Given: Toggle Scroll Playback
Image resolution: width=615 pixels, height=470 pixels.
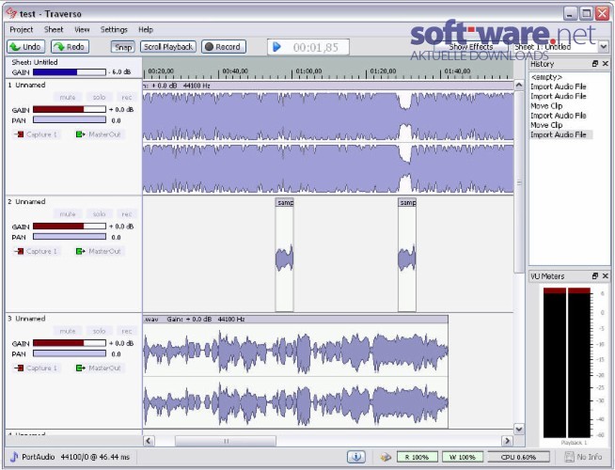Looking at the screenshot, I should tap(168, 47).
